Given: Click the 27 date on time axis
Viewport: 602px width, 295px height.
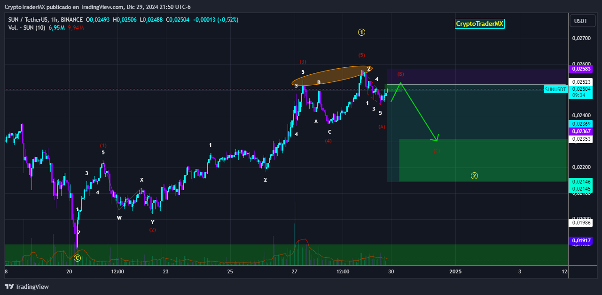Looking at the screenshot, I should [x=295, y=272].
